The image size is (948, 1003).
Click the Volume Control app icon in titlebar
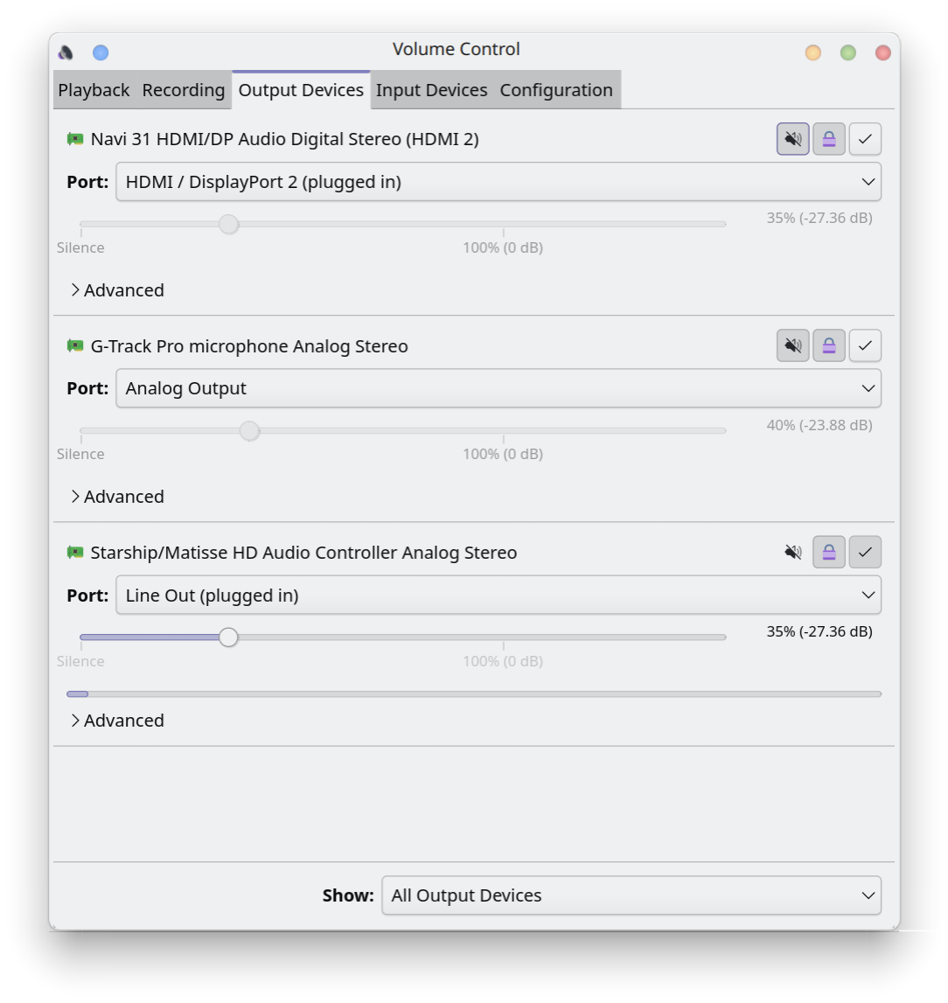click(66, 52)
